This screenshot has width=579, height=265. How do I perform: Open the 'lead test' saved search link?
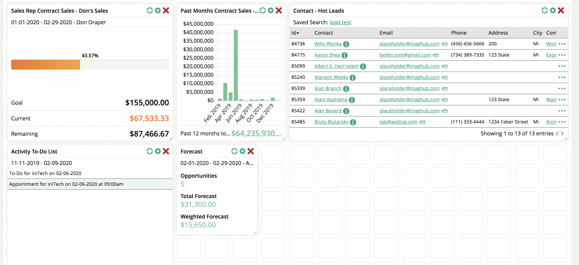(x=340, y=22)
